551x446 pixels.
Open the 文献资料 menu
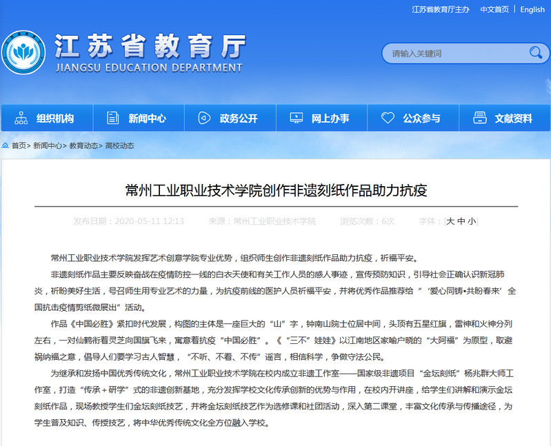[505, 118]
